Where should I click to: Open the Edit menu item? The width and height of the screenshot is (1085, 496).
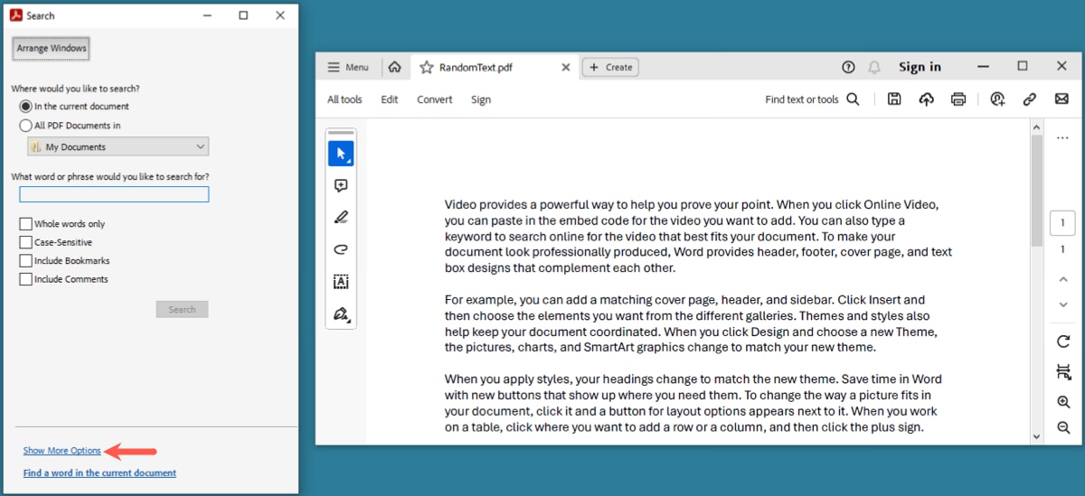click(390, 99)
